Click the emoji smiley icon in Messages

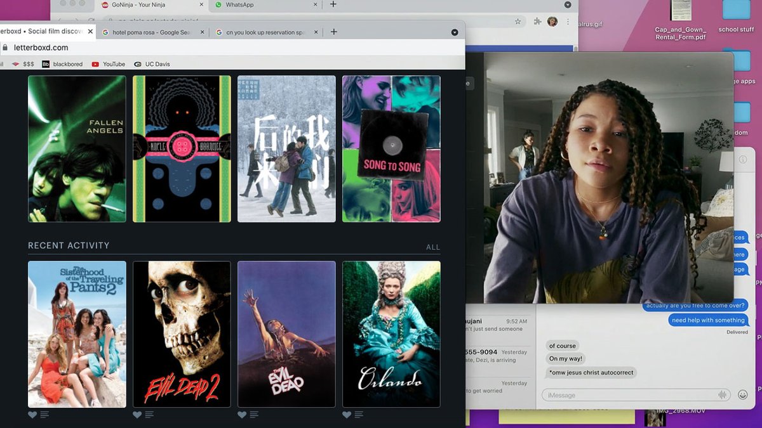[x=743, y=395]
